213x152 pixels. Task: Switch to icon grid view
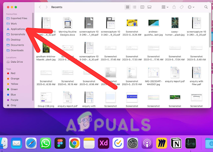(x=127, y=7)
